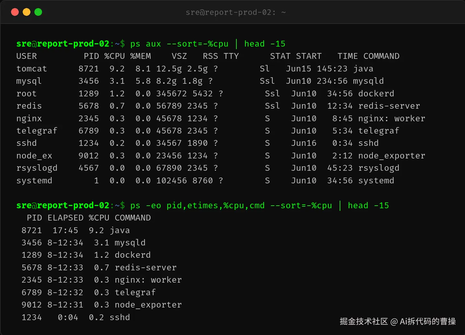
Task: Click the 8-12:32 elapsed value
Action: point(65,292)
